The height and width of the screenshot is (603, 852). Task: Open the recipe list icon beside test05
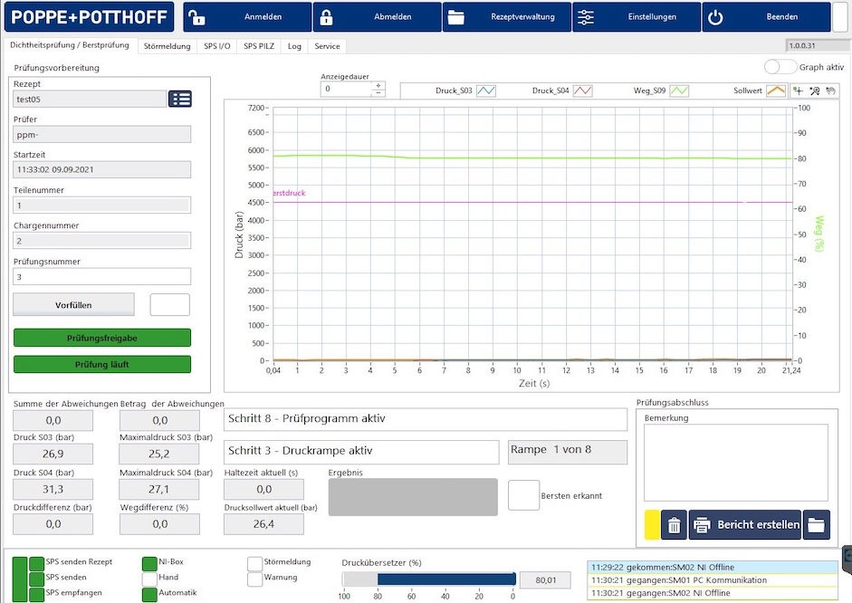(180, 100)
